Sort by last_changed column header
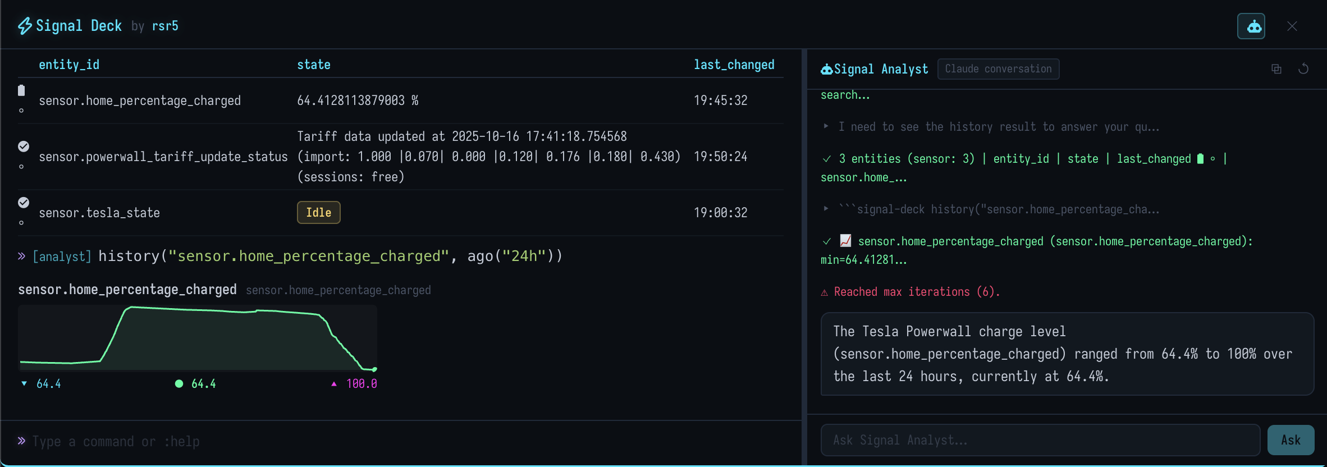1327x467 pixels. [734, 65]
